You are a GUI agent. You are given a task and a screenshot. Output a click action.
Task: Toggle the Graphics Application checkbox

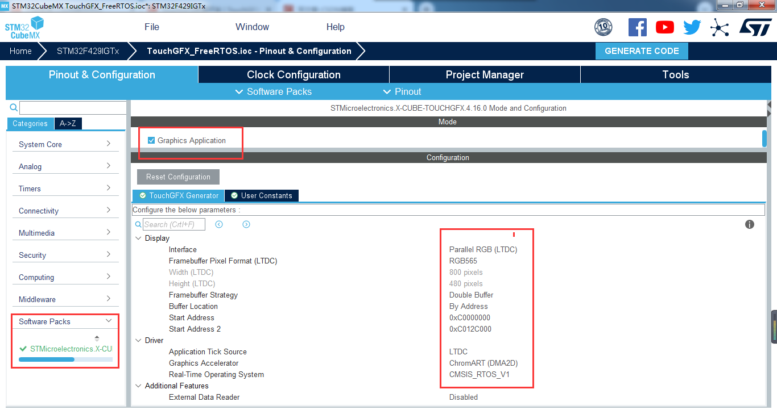[151, 140]
